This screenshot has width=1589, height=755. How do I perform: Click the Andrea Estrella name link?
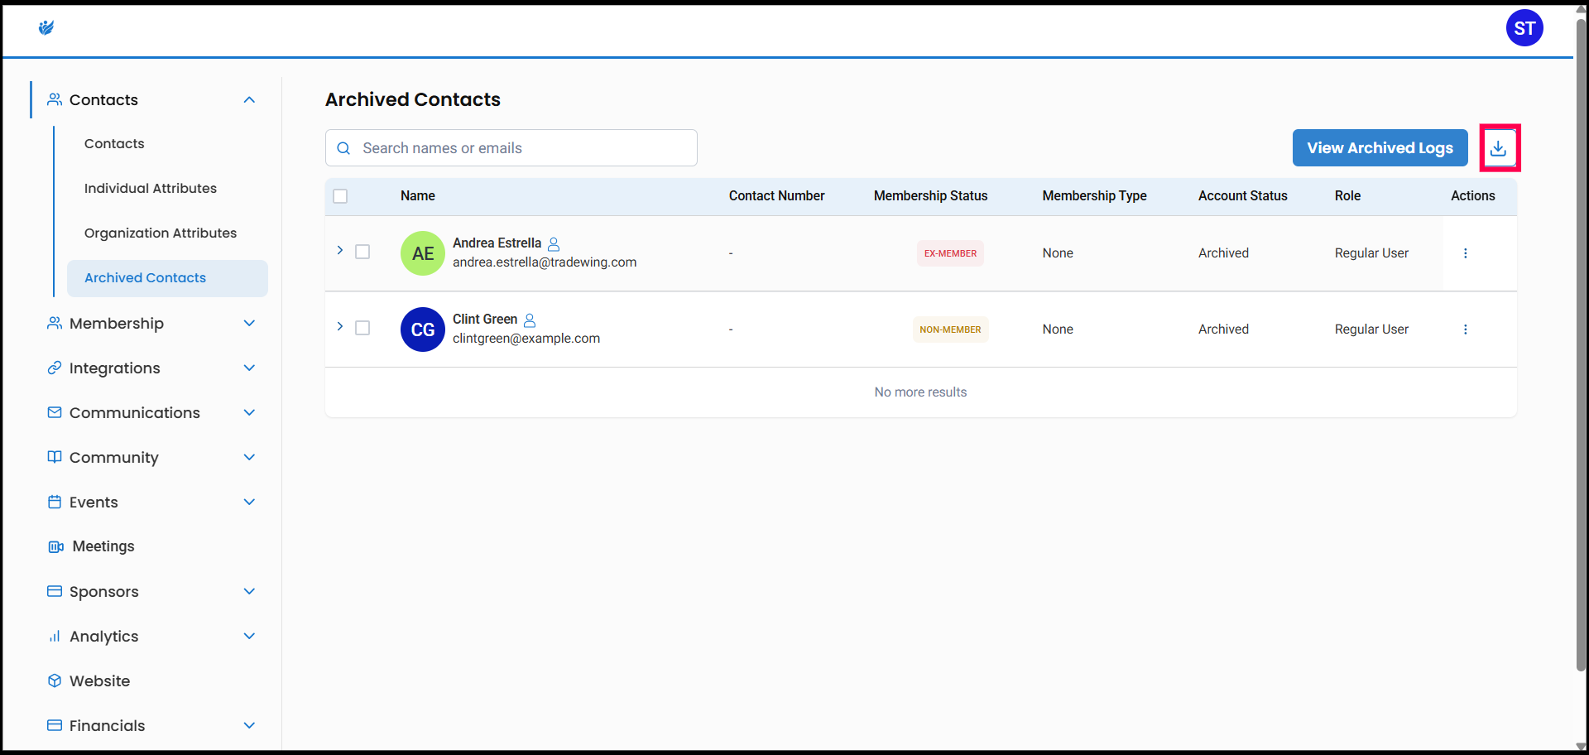[x=497, y=243]
